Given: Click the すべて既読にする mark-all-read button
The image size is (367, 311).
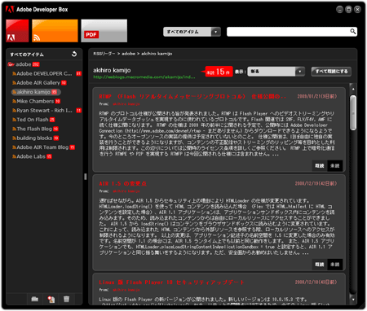Looking at the screenshot, I should 331,72.
